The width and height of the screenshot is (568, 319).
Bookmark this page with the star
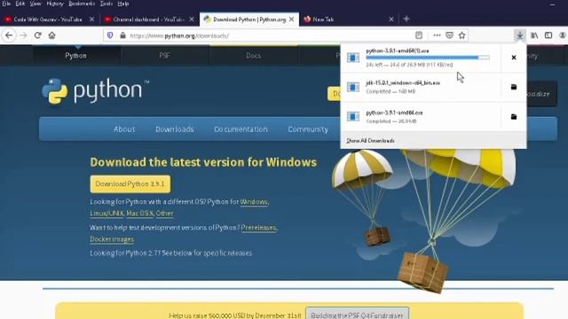coord(461,35)
